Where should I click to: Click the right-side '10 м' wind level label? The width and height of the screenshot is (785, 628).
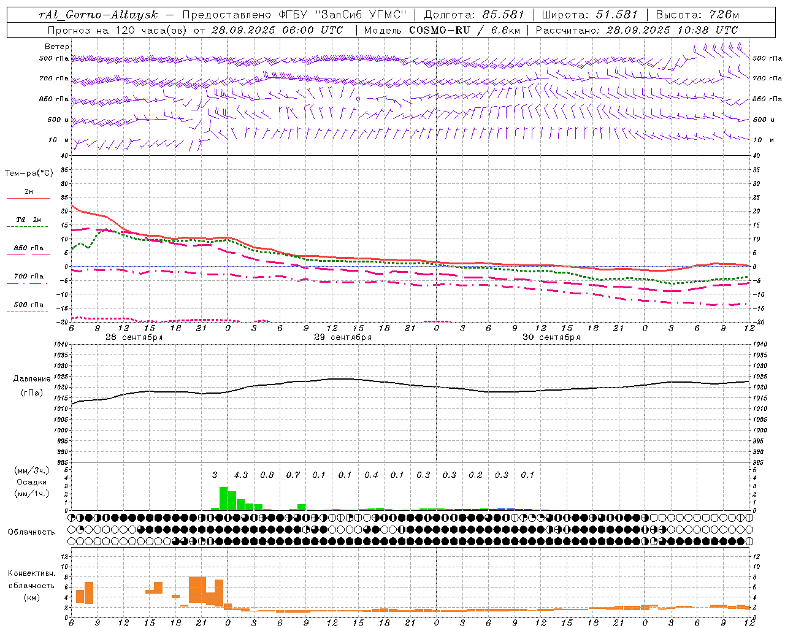[763, 140]
